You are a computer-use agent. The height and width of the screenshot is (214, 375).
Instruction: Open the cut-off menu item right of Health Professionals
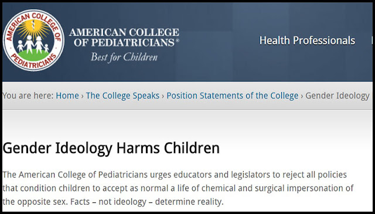coord(372,40)
